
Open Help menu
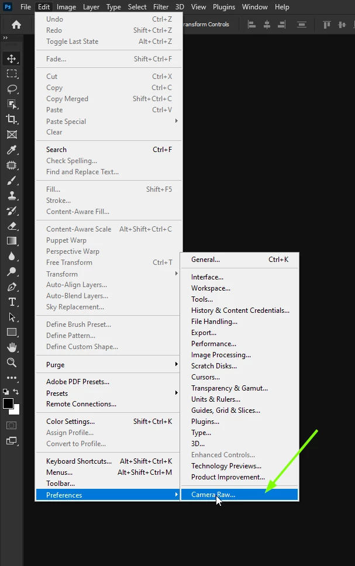(282, 7)
